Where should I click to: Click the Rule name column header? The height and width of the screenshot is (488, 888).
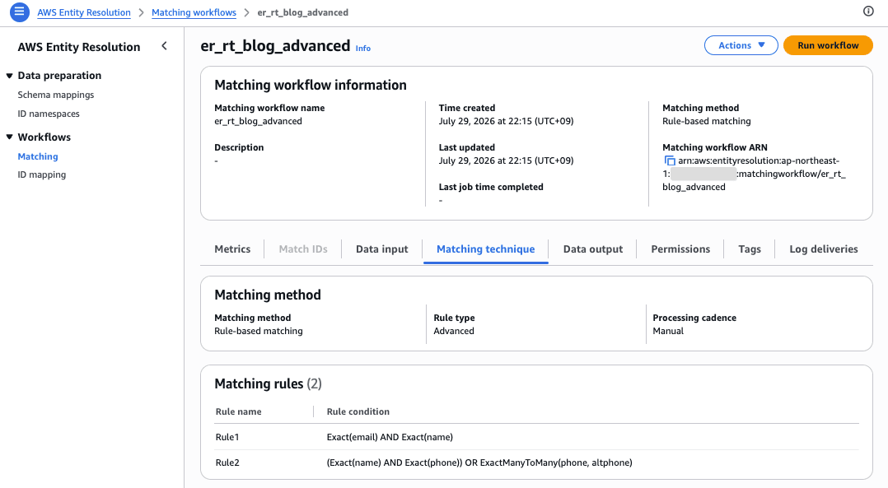238,411
